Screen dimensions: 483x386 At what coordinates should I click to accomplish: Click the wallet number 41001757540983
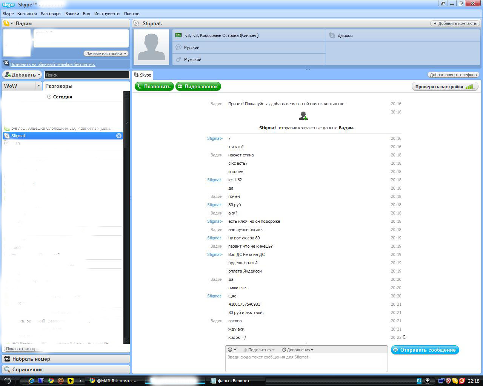point(244,304)
